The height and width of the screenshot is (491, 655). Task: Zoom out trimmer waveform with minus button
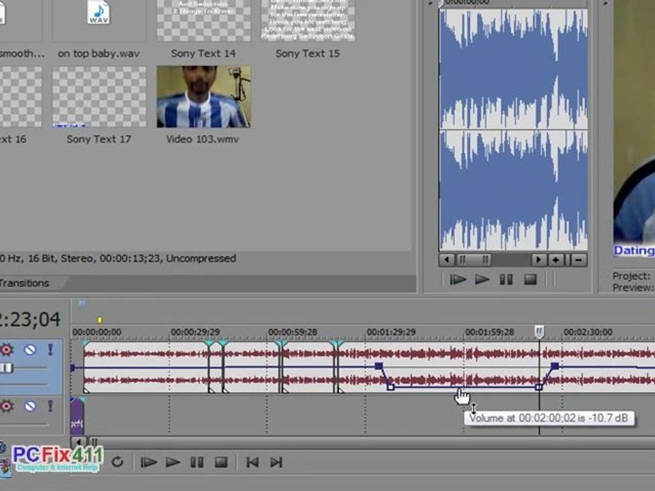tap(579, 260)
